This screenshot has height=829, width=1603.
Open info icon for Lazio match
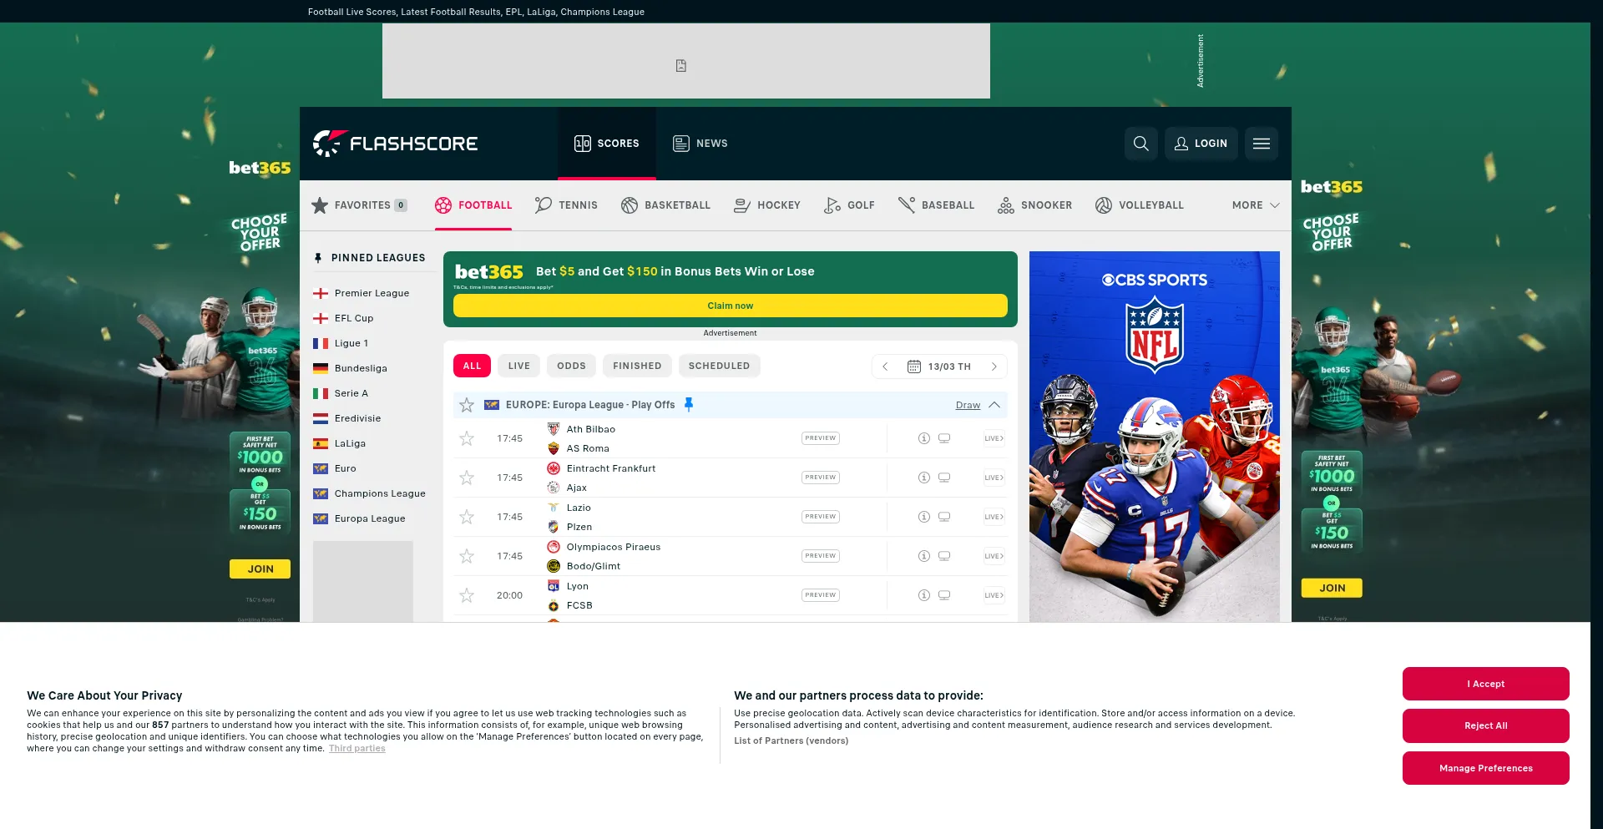(x=924, y=517)
